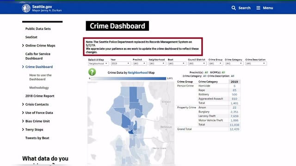Viewport: 296px width, 166px height.
Task: Click the Crime Dashboard page heading
Action: (117, 26)
